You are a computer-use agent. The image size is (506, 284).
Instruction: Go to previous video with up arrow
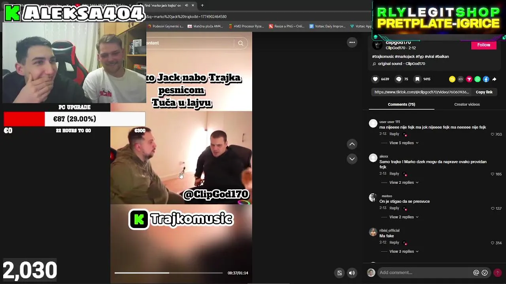[x=352, y=144]
